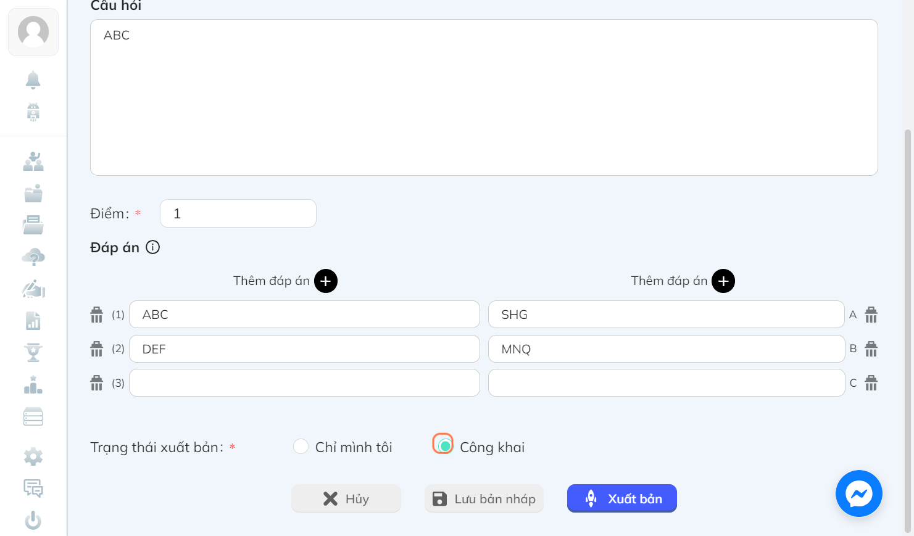Open the Messenger chat bubble
The image size is (914, 536).
[859, 493]
